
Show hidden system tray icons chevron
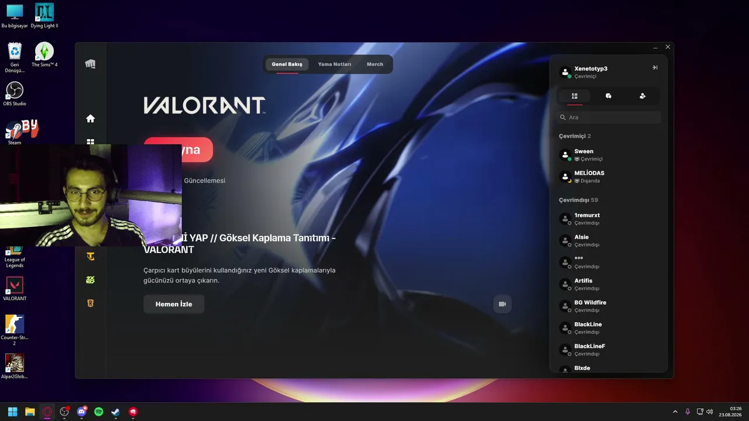[x=675, y=412]
